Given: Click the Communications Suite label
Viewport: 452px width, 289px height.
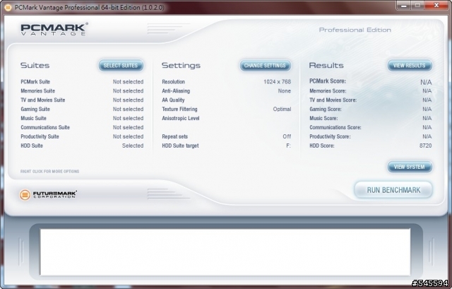Looking at the screenshot, I should tap(45, 127).
